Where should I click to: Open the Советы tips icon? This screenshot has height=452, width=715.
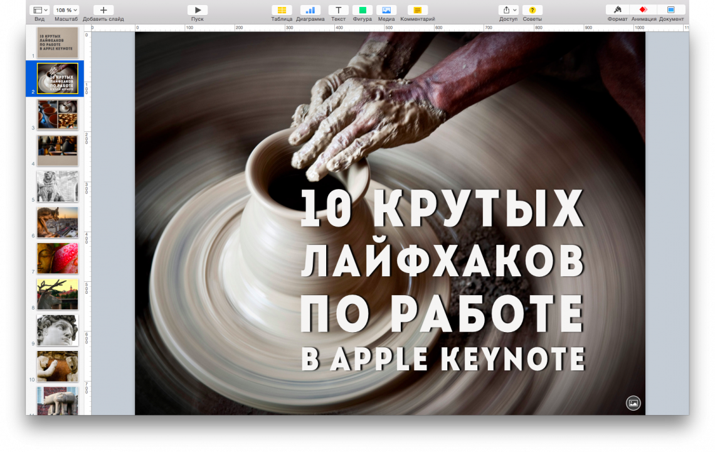pos(532,10)
